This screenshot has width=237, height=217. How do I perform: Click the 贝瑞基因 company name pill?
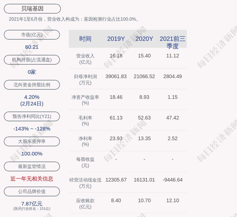32,9
